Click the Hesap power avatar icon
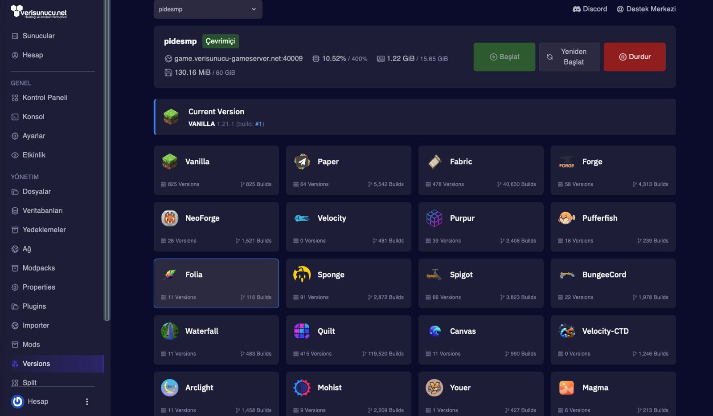 pyautogui.click(x=17, y=401)
